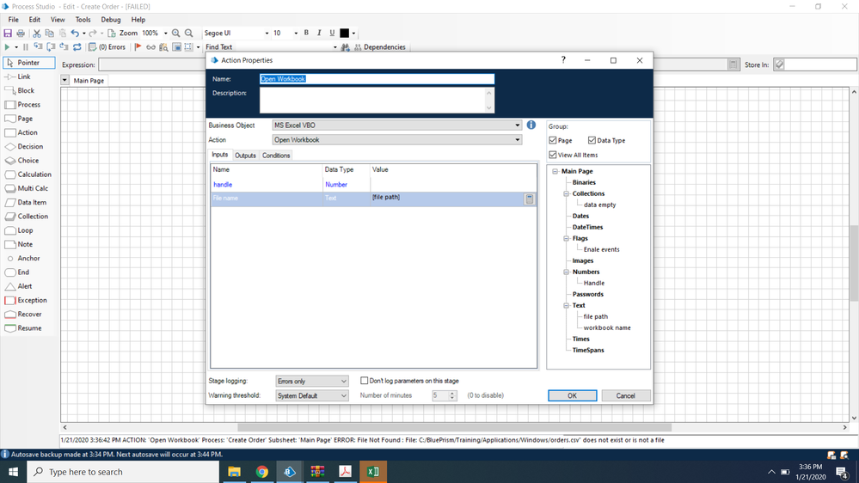Click the OK button
This screenshot has height=483, width=859.
pyautogui.click(x=572, y=395)
